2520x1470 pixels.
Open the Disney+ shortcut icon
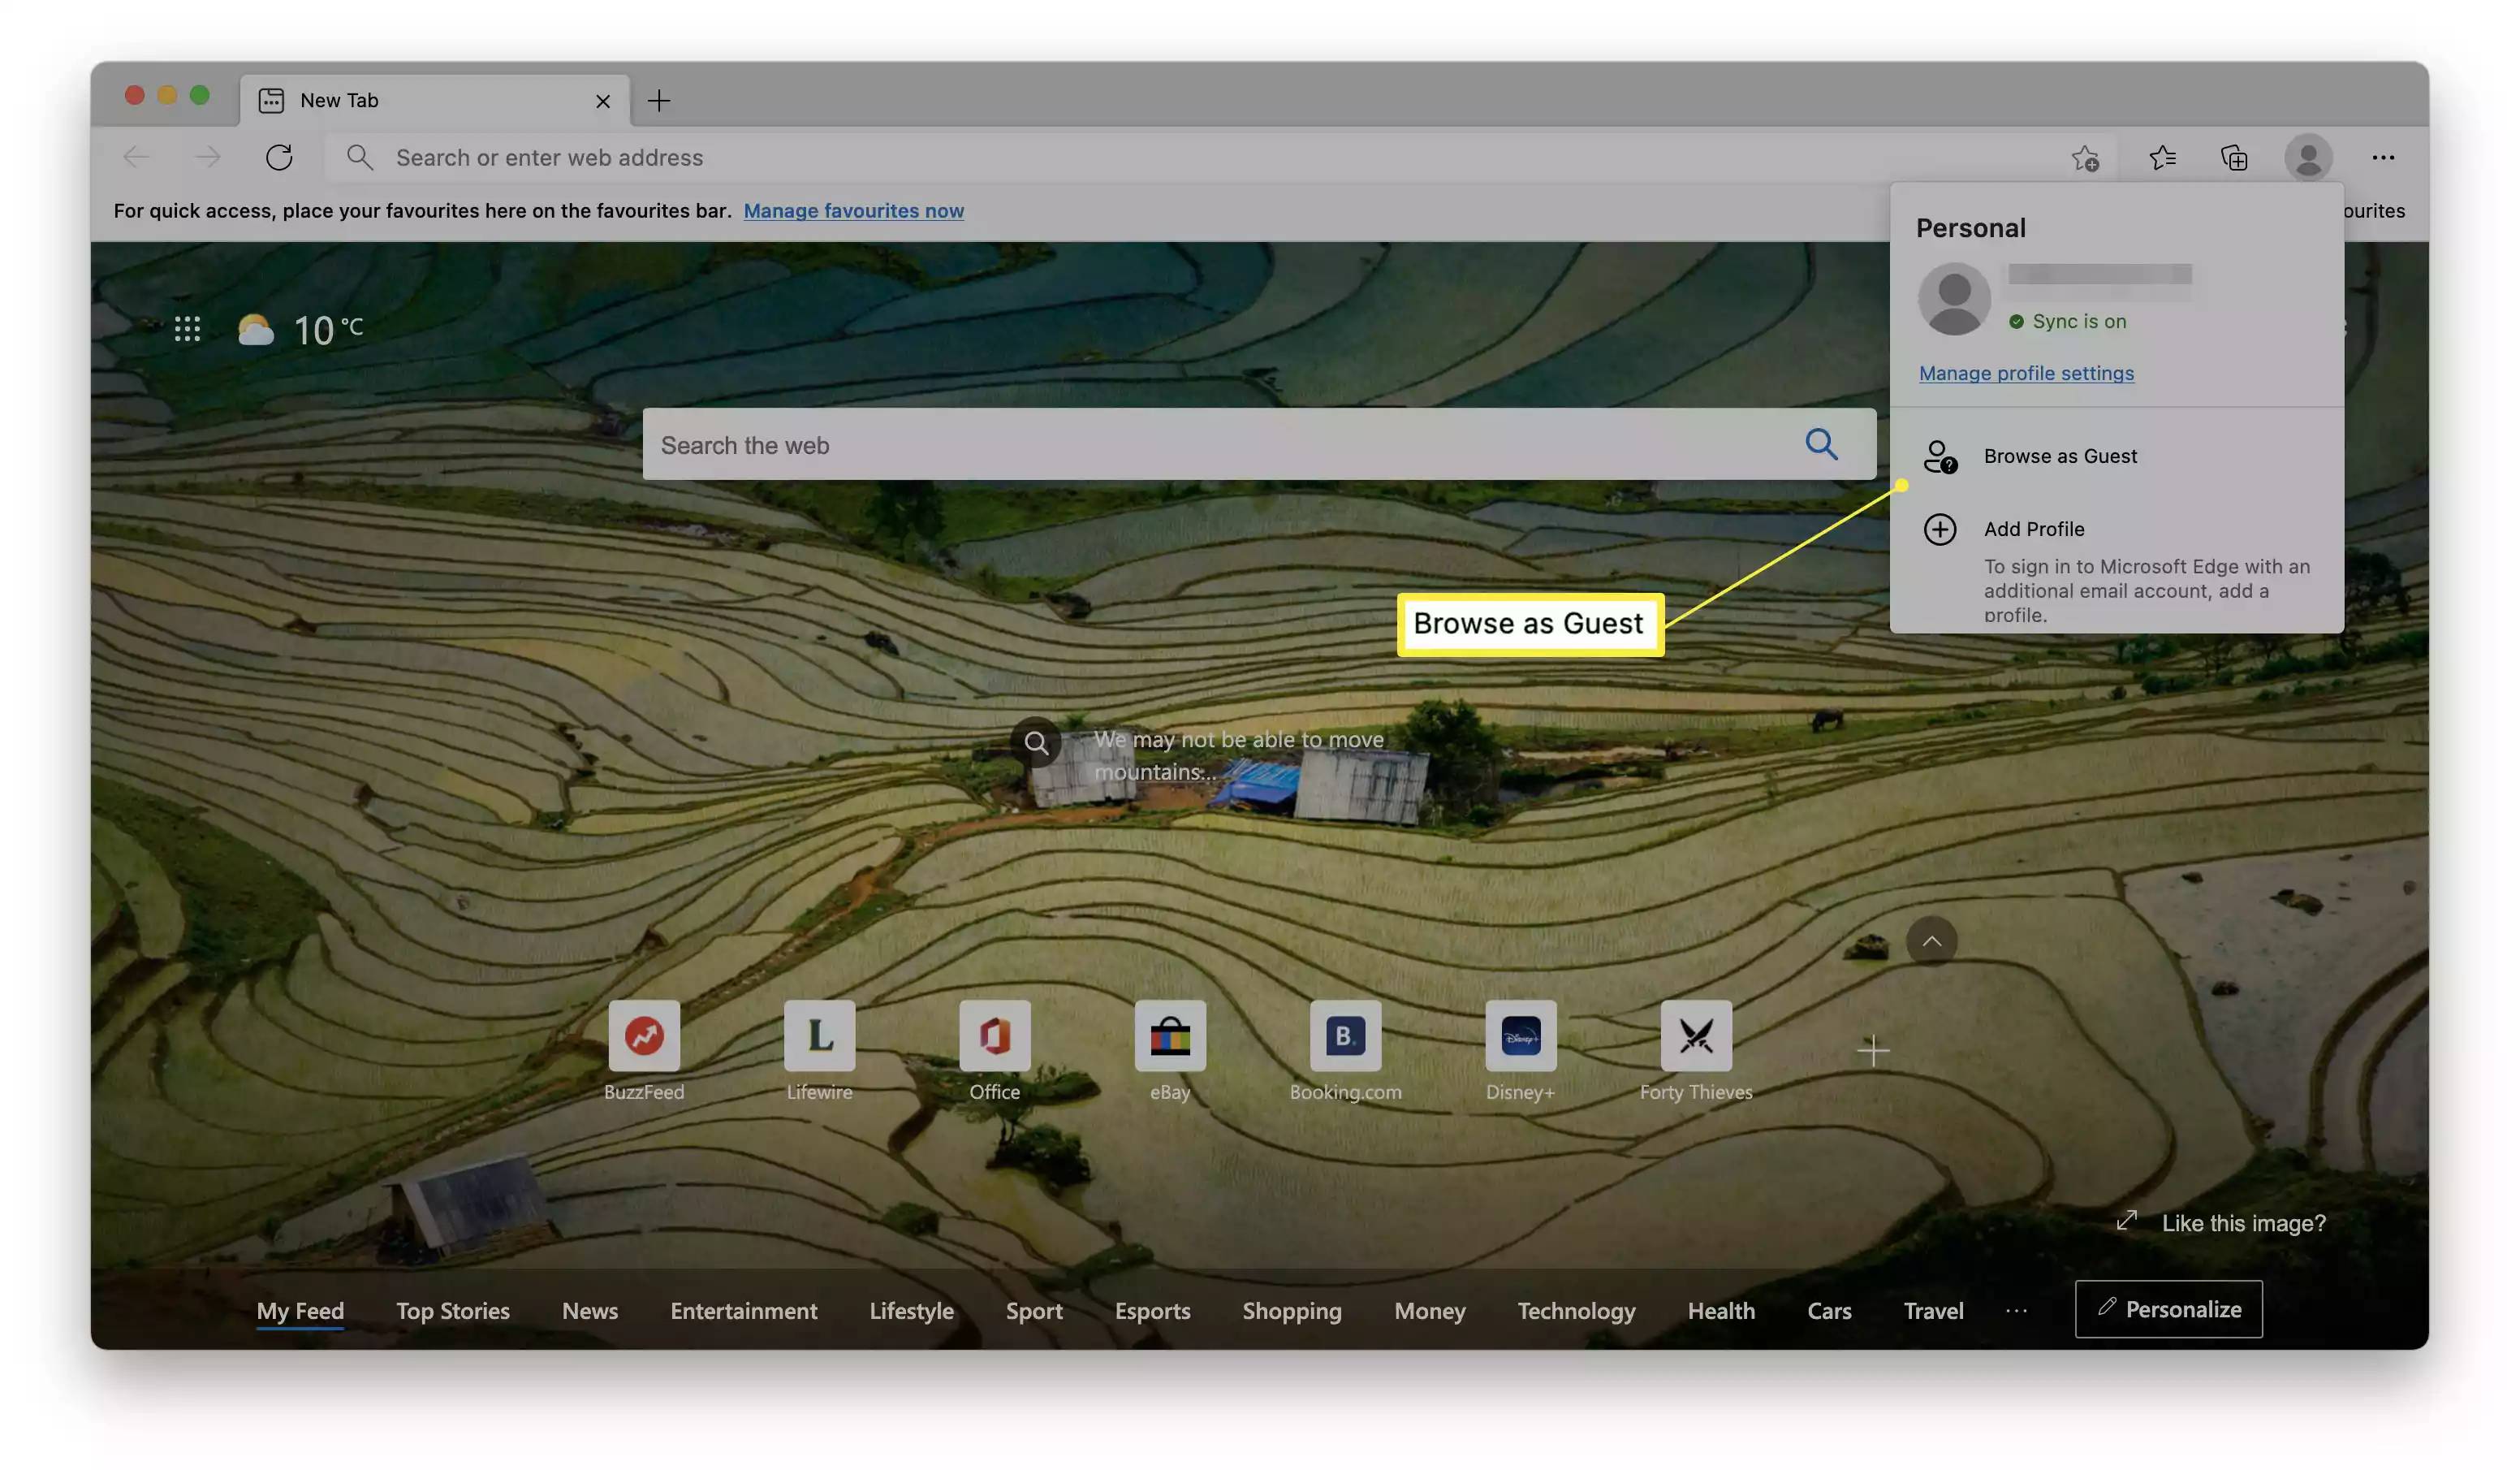tap(1518, 1034)
